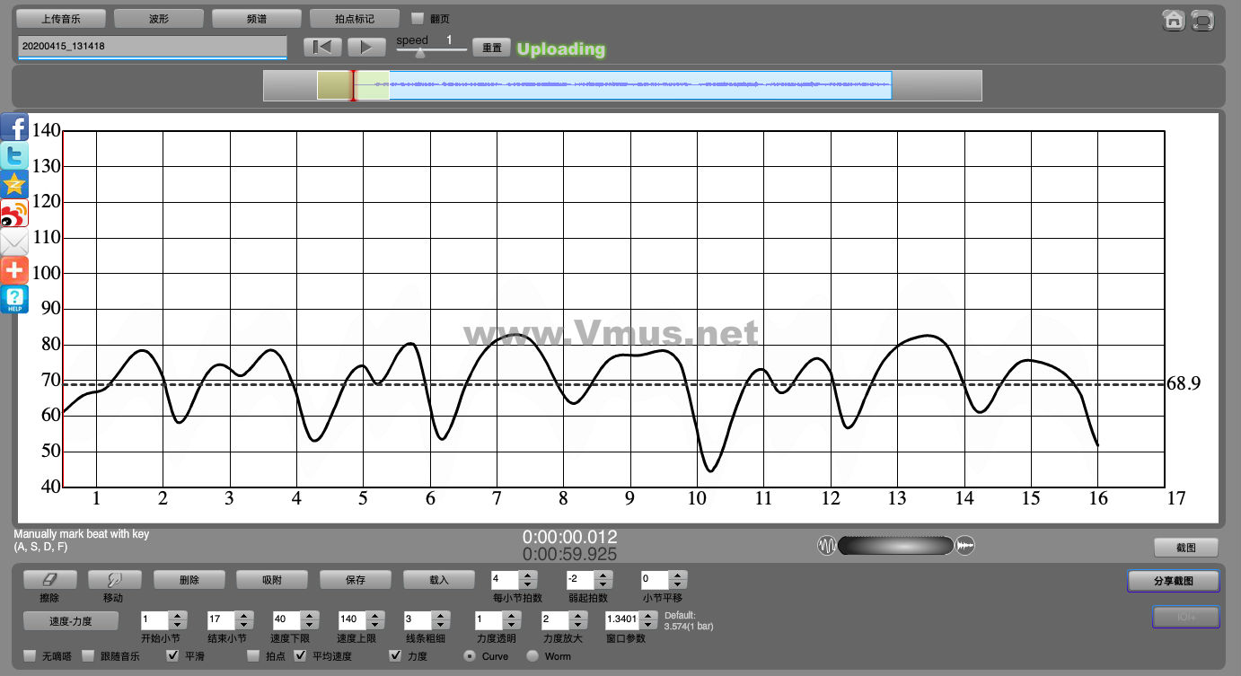Toggle fullscreen with the expand icon
This screenshot has height=676, width=1241.
pyautogui.click(x=1202, y=21)
